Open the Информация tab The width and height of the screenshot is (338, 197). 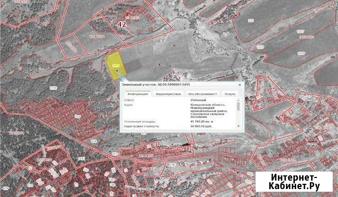coord(138,94)
